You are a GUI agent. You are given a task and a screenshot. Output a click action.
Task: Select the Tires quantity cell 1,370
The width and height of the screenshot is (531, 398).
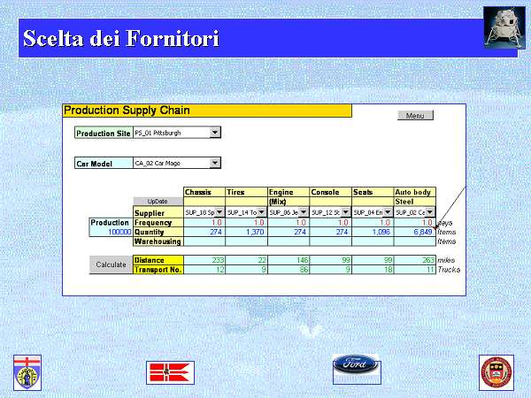coord(247,232)
